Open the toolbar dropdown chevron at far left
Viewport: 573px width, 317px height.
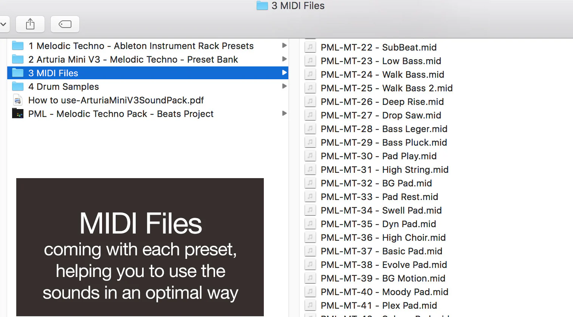click(x=3, y=25)
